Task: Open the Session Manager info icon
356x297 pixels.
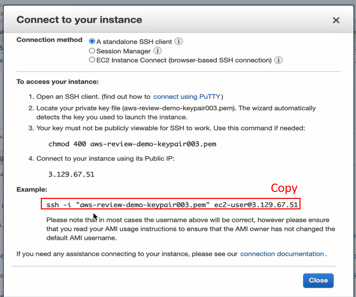Action: (x=157, y=51)
